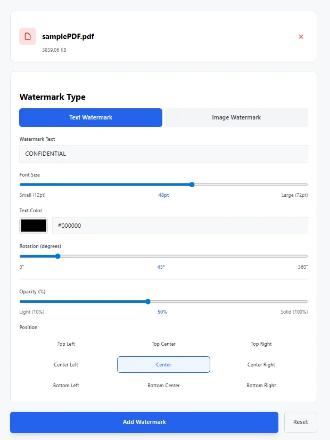Click the #000000 hex color field
Screen dimensions: 330x440
[180, 225]
